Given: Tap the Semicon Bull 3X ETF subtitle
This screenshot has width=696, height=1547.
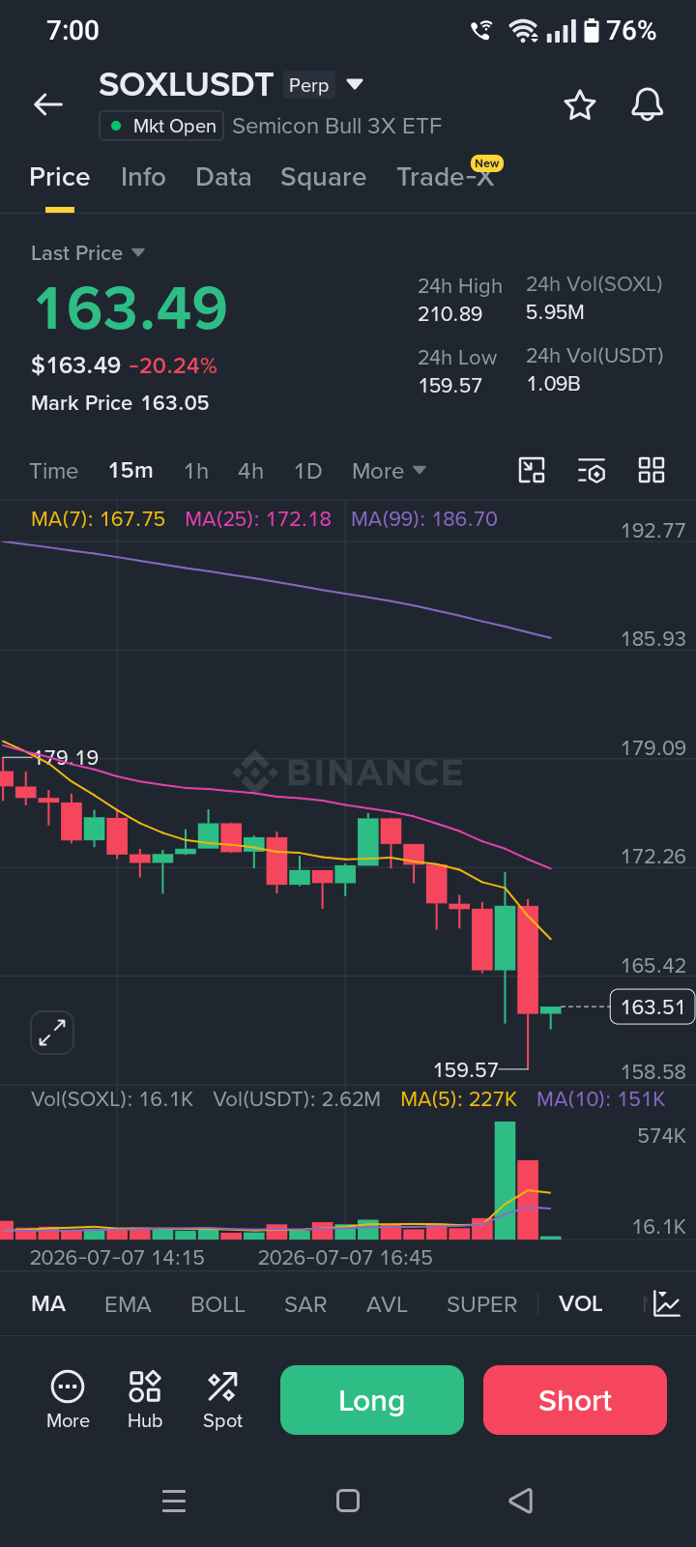Looking at the screenshot, I should pyautogui.click(x=336, y=126).
